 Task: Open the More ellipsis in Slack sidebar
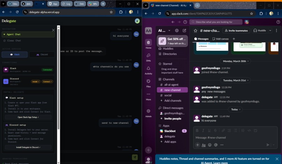(148, 94)
